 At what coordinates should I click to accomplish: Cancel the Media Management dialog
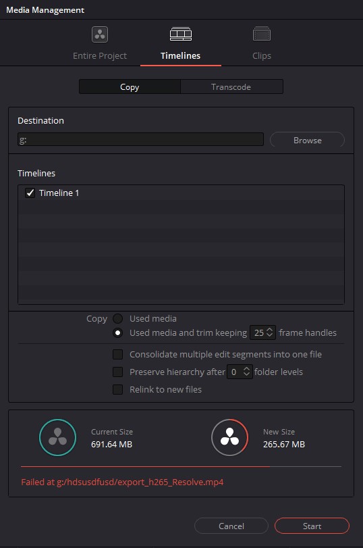[x=231, y=526]
